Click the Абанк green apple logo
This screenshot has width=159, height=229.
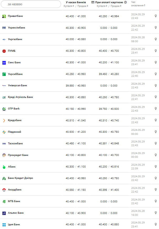pyautogui.click(x=4, y=167)
